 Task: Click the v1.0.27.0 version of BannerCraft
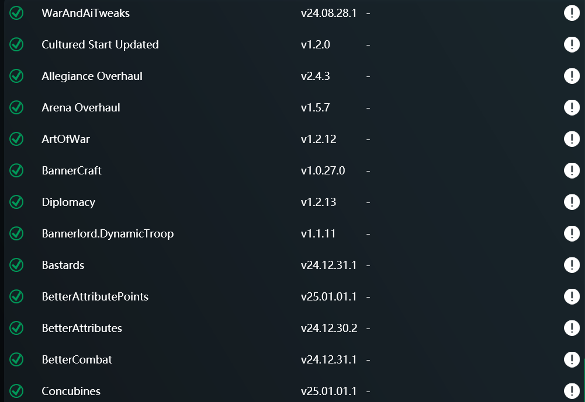pos(323,171)
